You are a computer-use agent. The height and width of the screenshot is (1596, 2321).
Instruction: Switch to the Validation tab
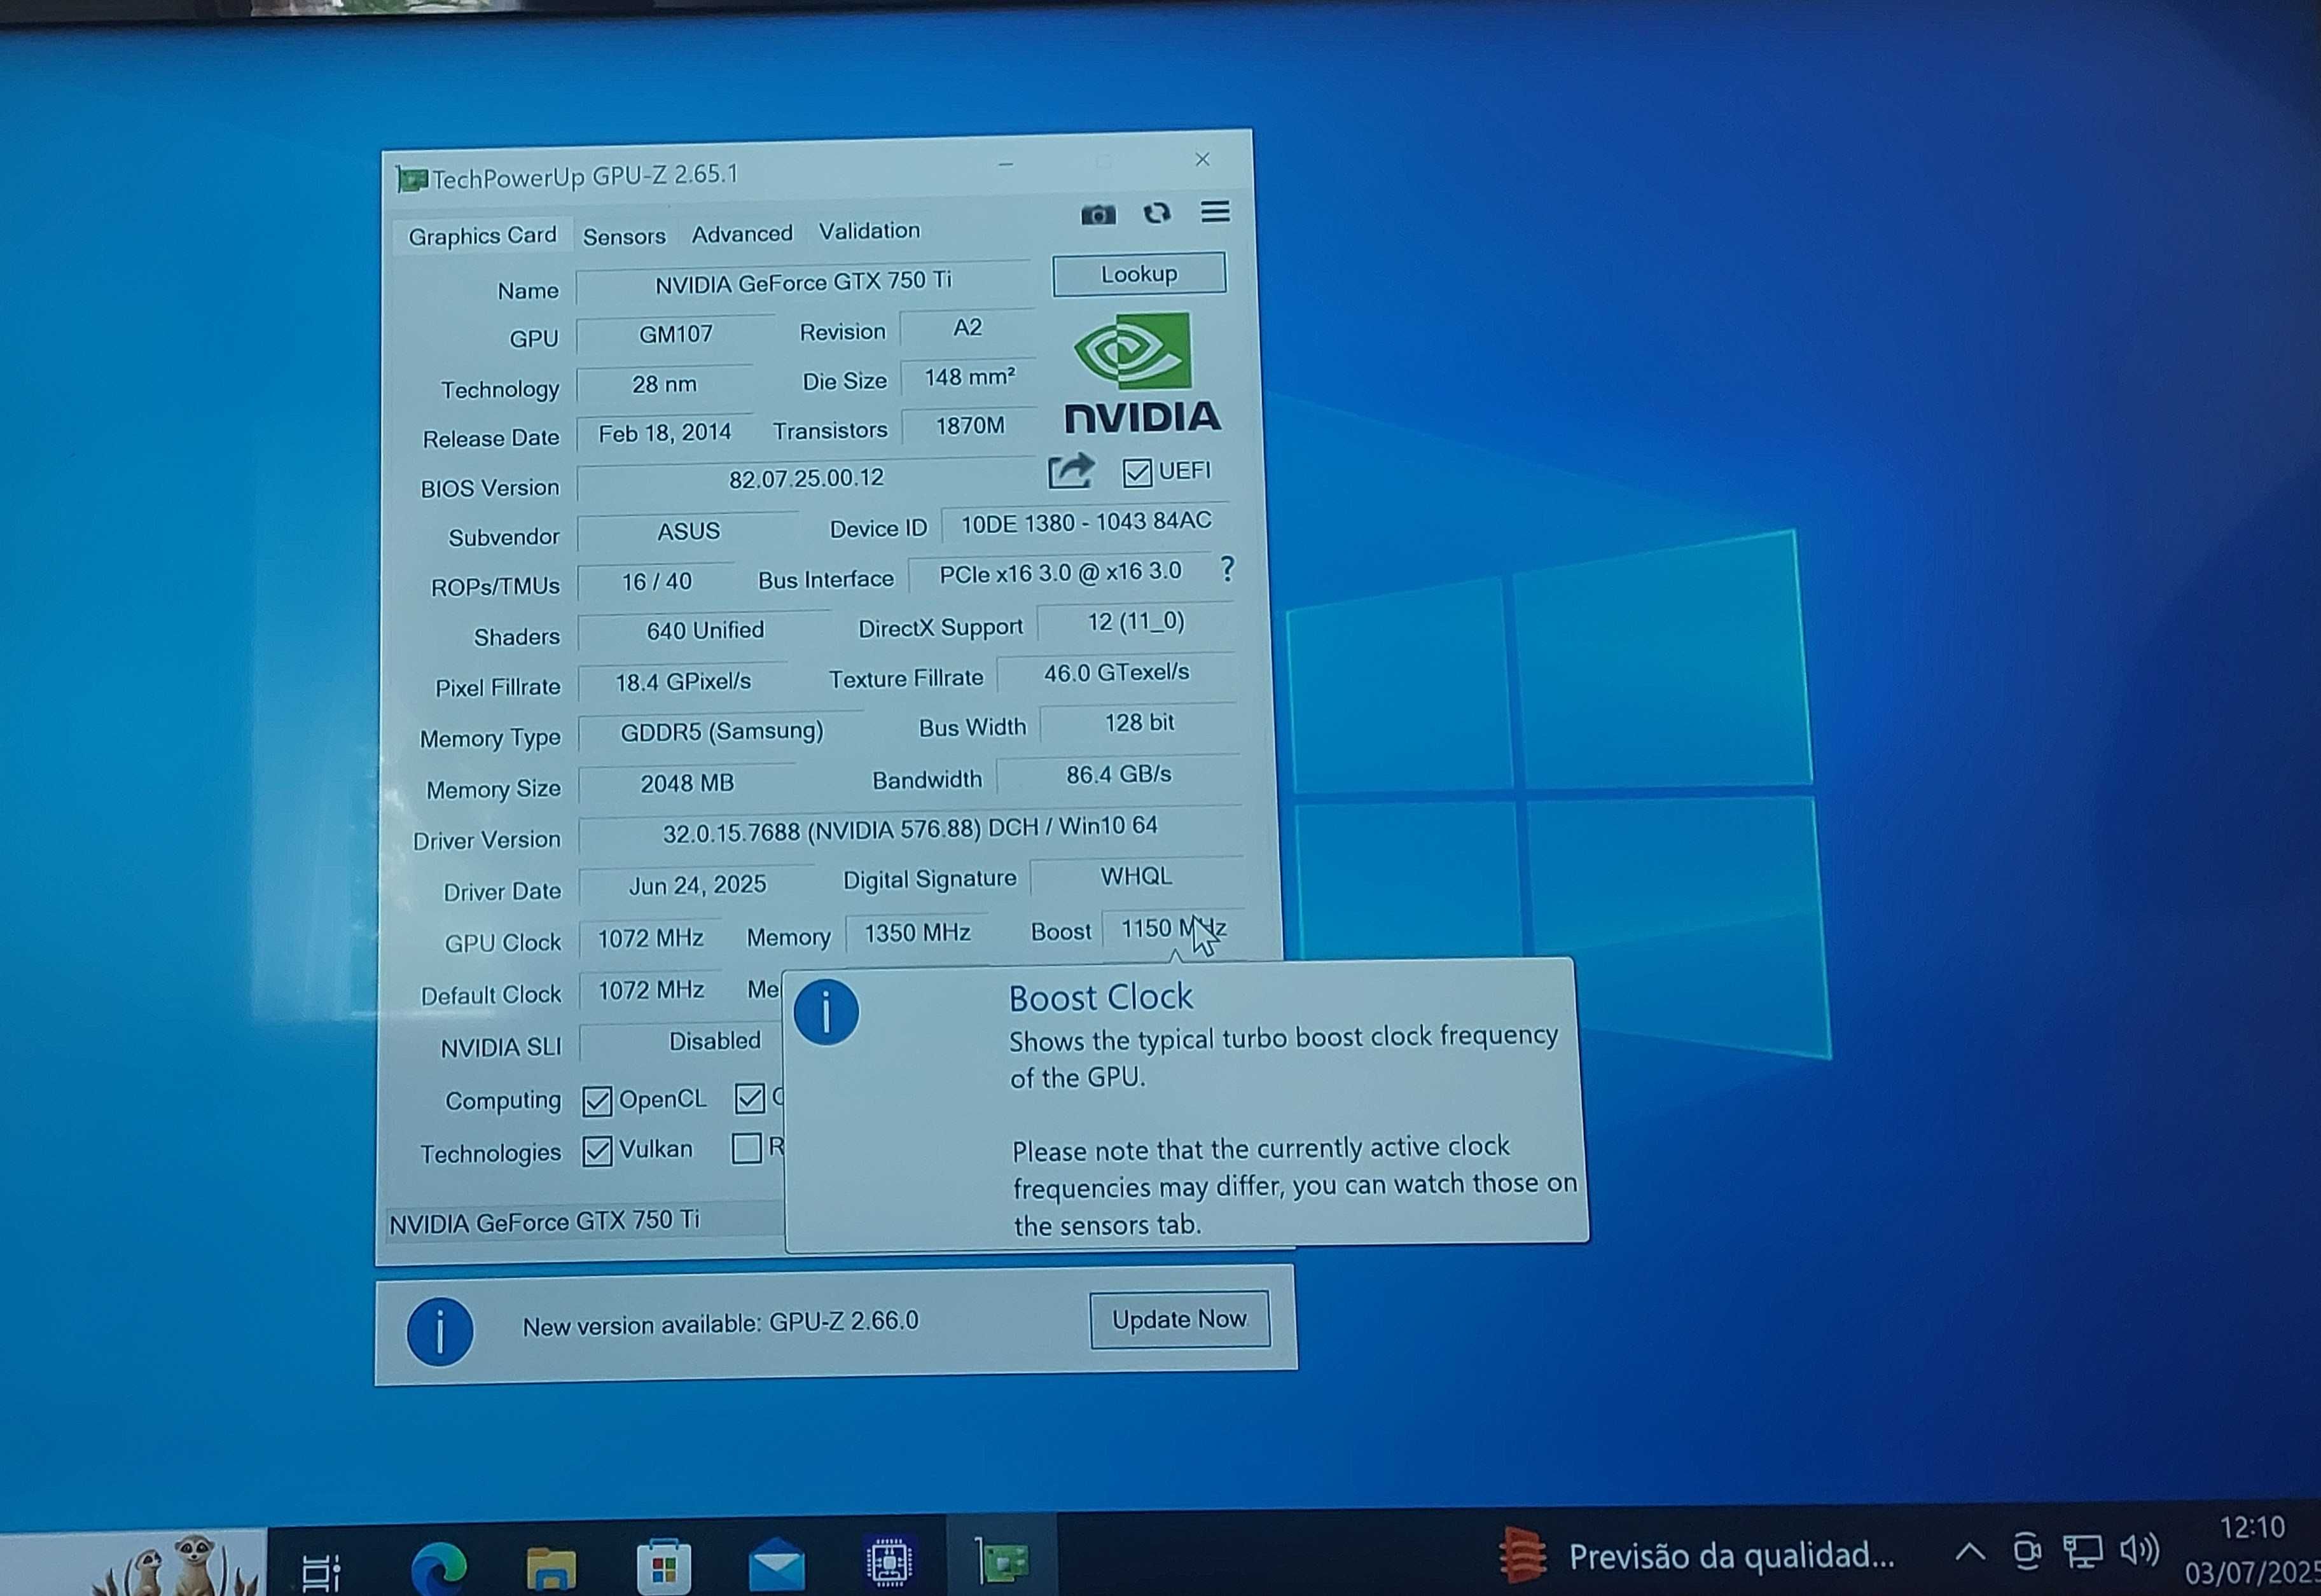pyautogui.click(x=869, y=231)
